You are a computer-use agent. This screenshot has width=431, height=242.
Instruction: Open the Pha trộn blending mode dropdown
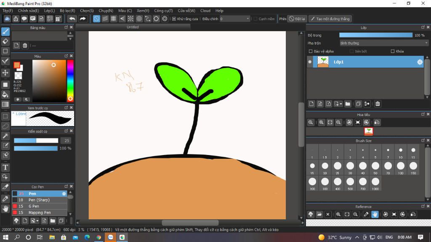pyautogui.click(x=384, y=43)
